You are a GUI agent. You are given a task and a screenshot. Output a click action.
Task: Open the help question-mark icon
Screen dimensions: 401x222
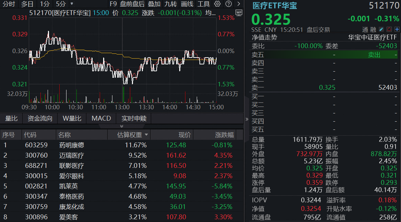(x=229, y=4)
